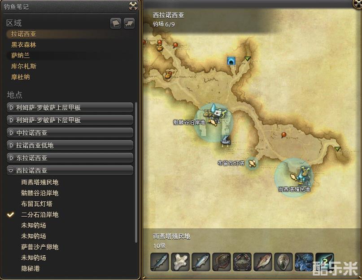Viewport: 362px width, 280px height.
Task: Expand the 中拉诺西亚 location group
Action: pyautogui.click(x=70, y=133)
